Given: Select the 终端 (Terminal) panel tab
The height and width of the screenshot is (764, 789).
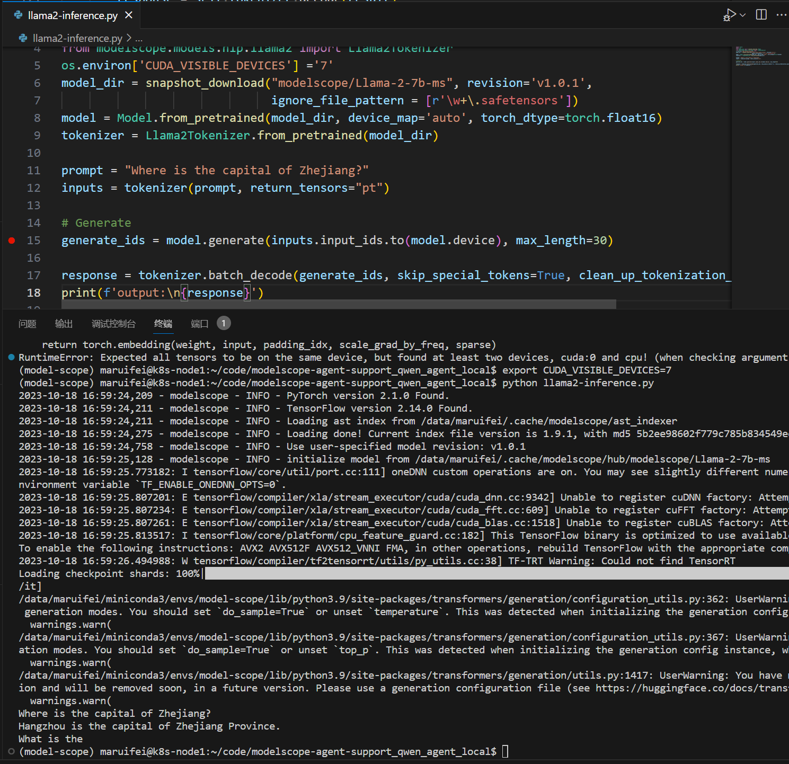Looking at the screenshot, I should click(163, 324).
